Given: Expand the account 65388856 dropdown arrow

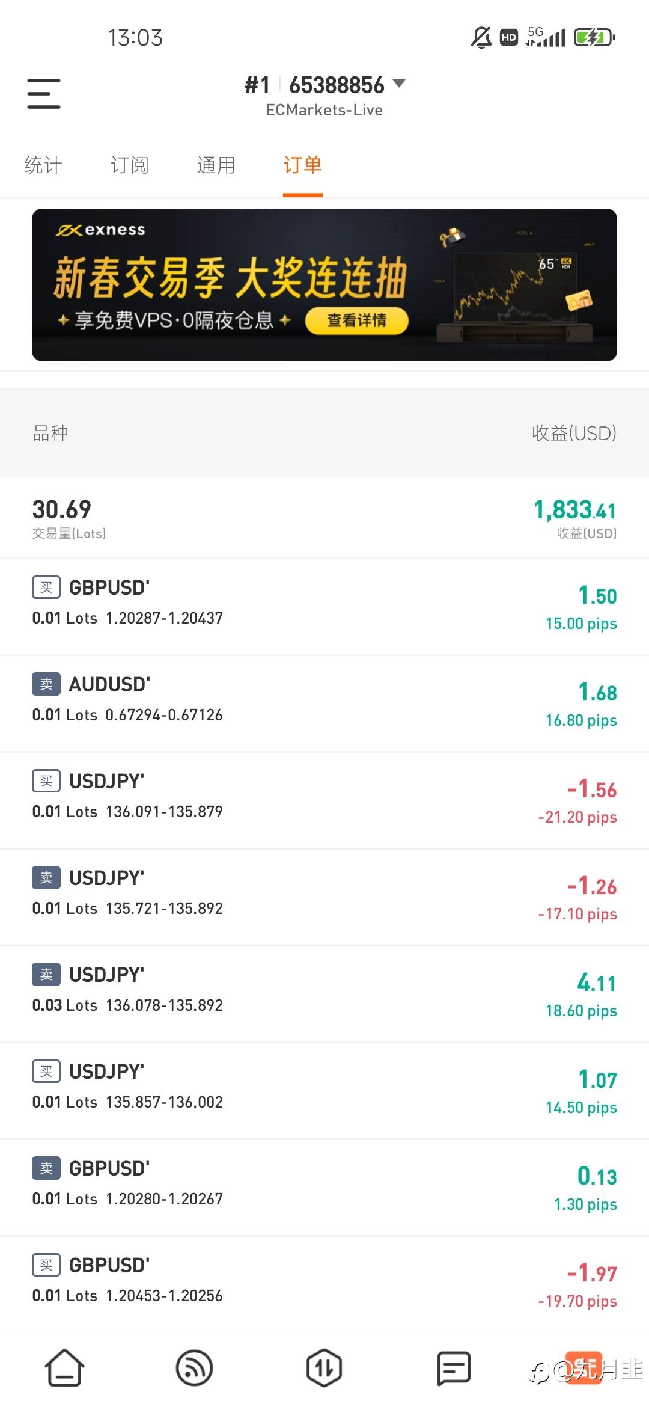Looking at the screenshot, I should [x=399, y=84].
